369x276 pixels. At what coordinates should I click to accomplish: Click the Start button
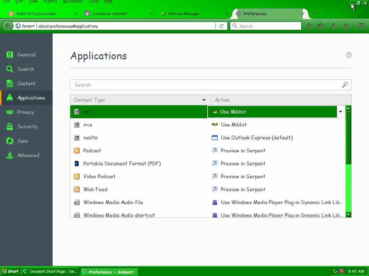coord(10,271)
